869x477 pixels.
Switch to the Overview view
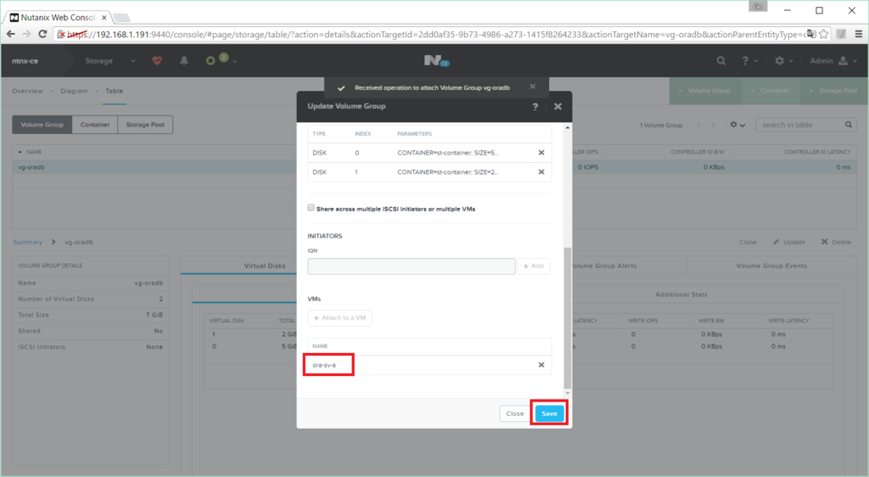coord(27,91)
